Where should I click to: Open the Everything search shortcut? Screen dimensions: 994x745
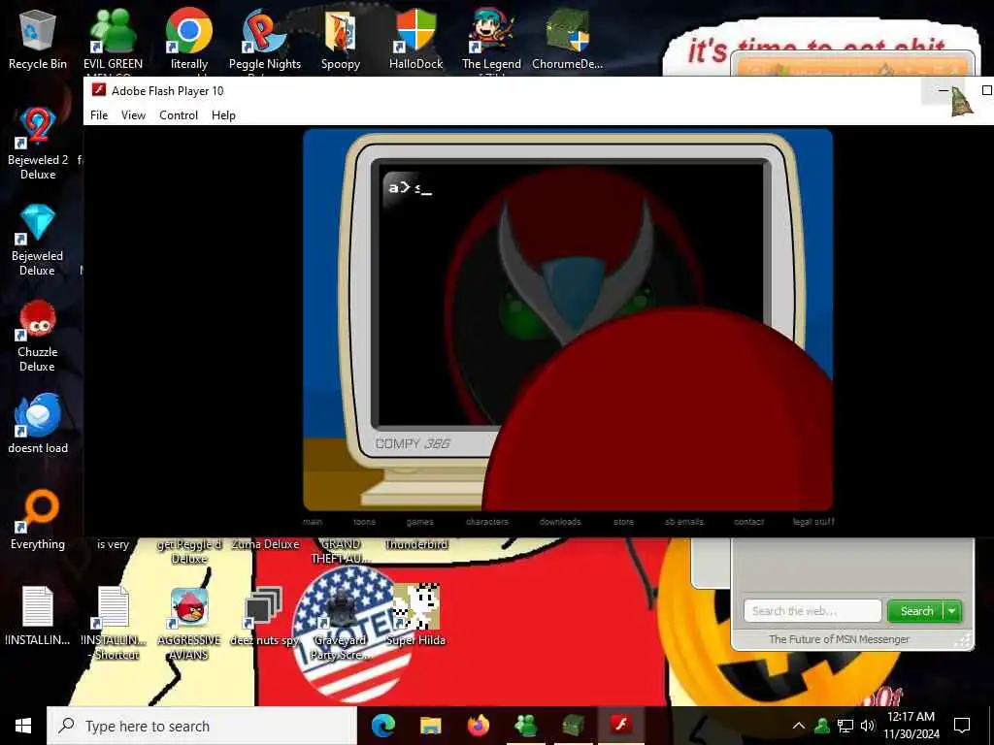pos(38,520)
